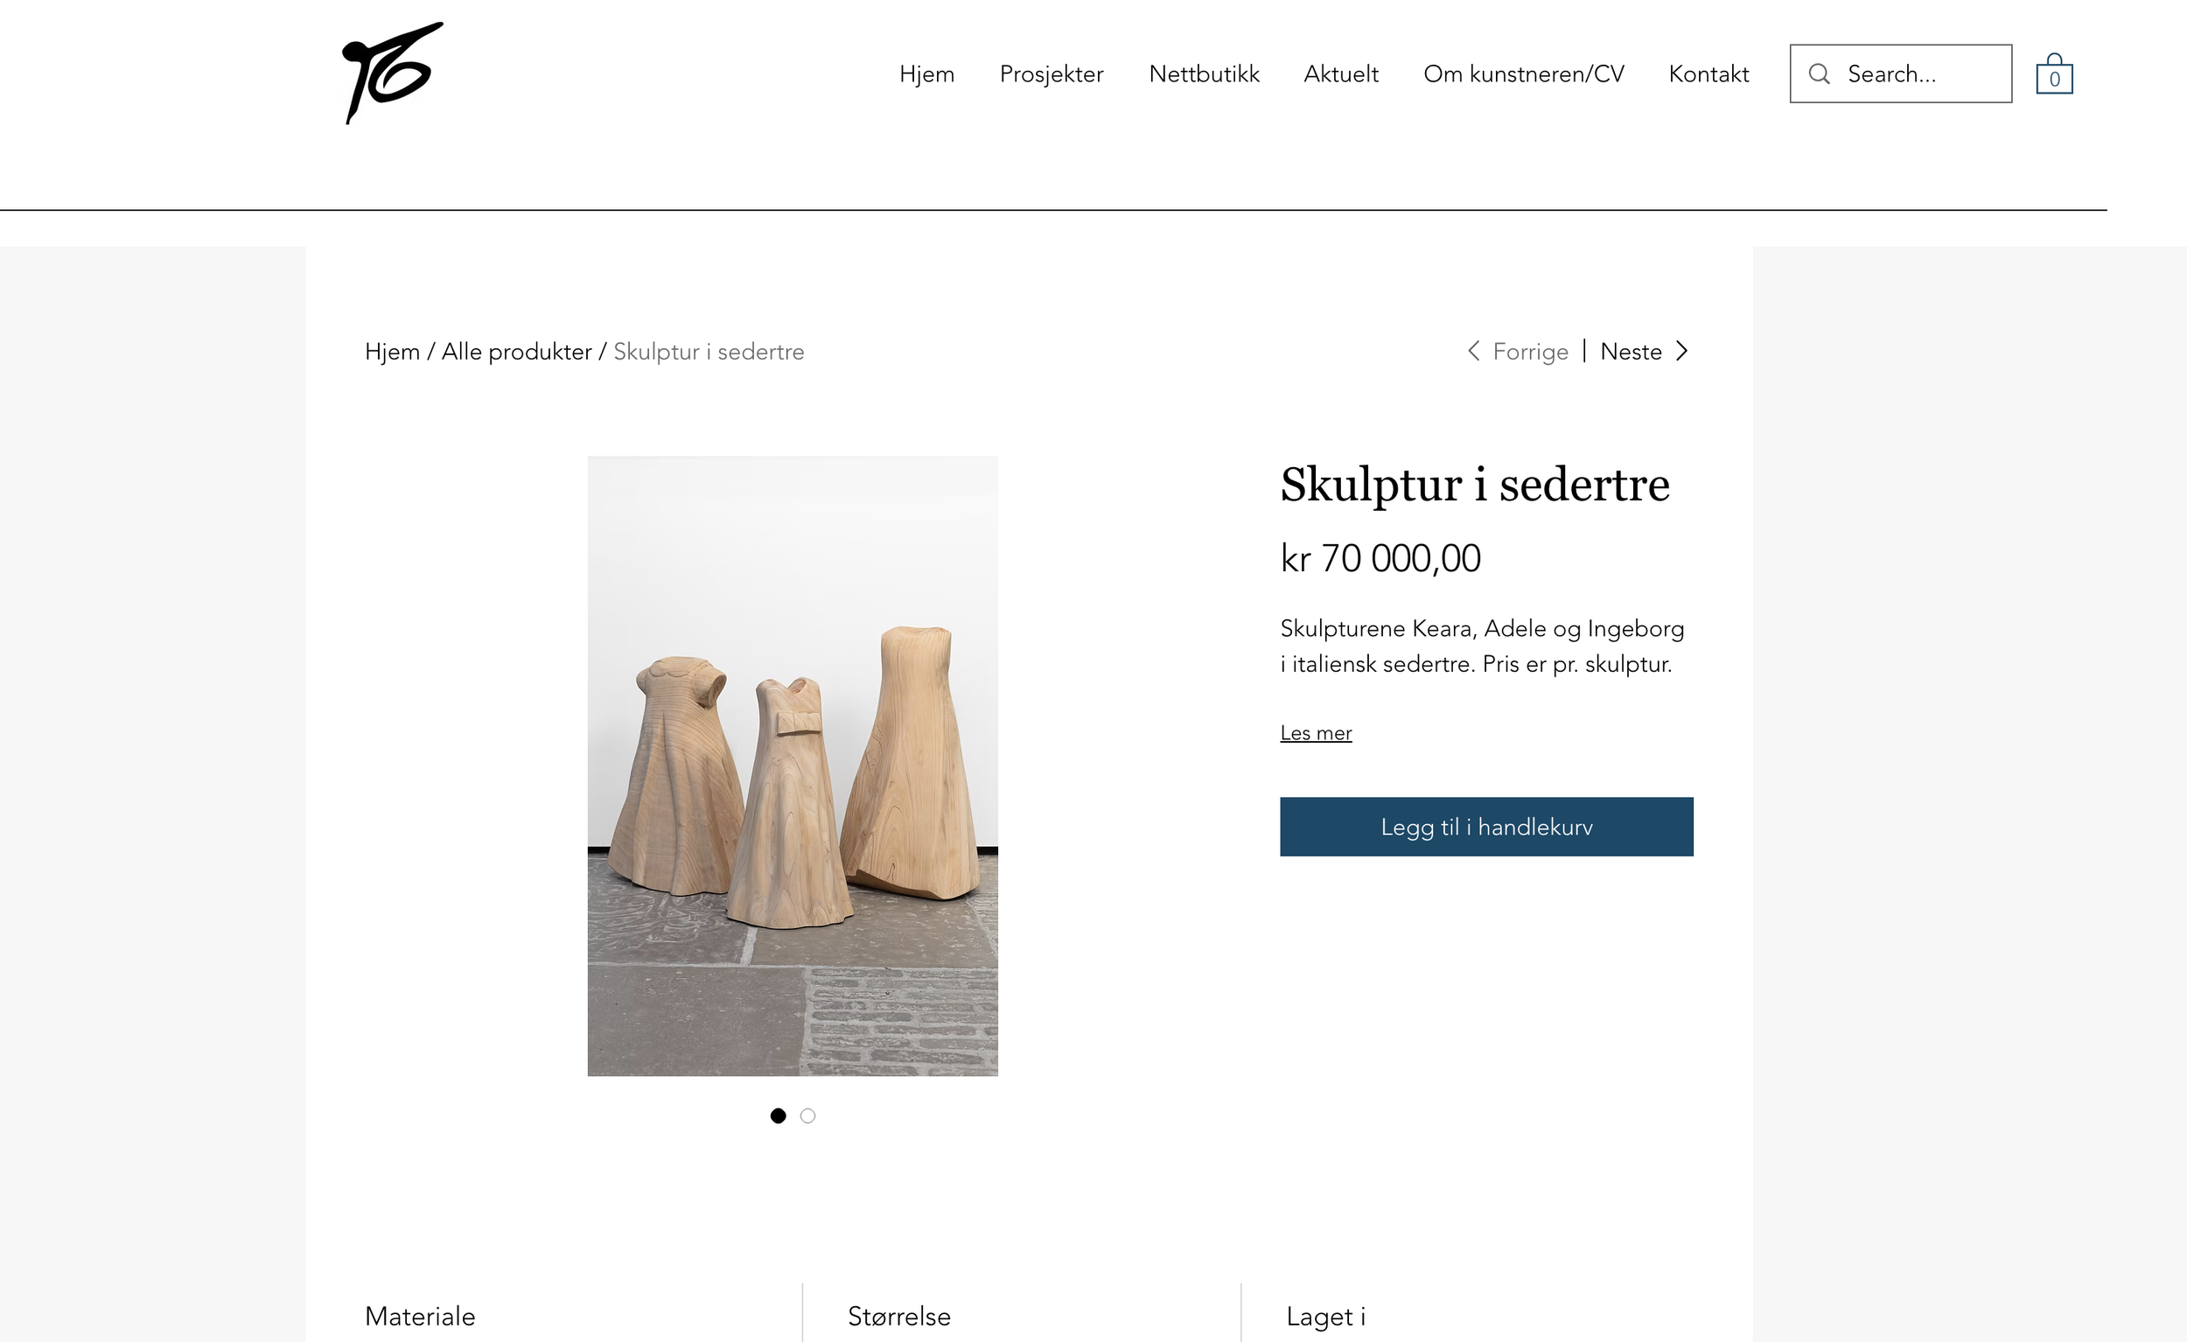Open the Kontakt page
Image resolution: width=2187 pixels, height=1342 pixels.
(x=1708, y=73)
